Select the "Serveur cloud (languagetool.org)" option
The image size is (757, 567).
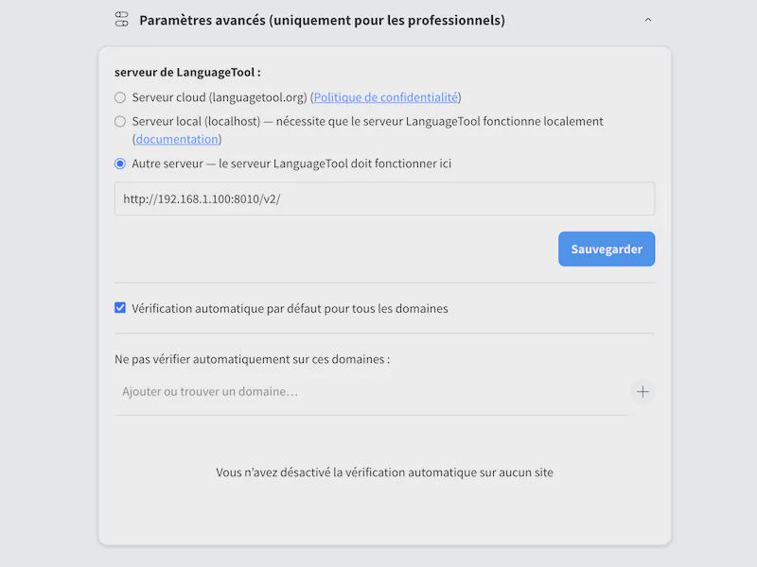click(120, 96)
